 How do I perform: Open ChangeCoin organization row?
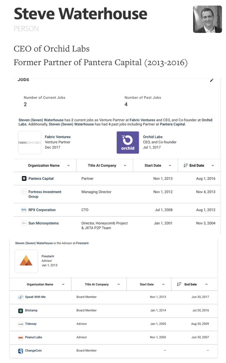coord(34,351)
